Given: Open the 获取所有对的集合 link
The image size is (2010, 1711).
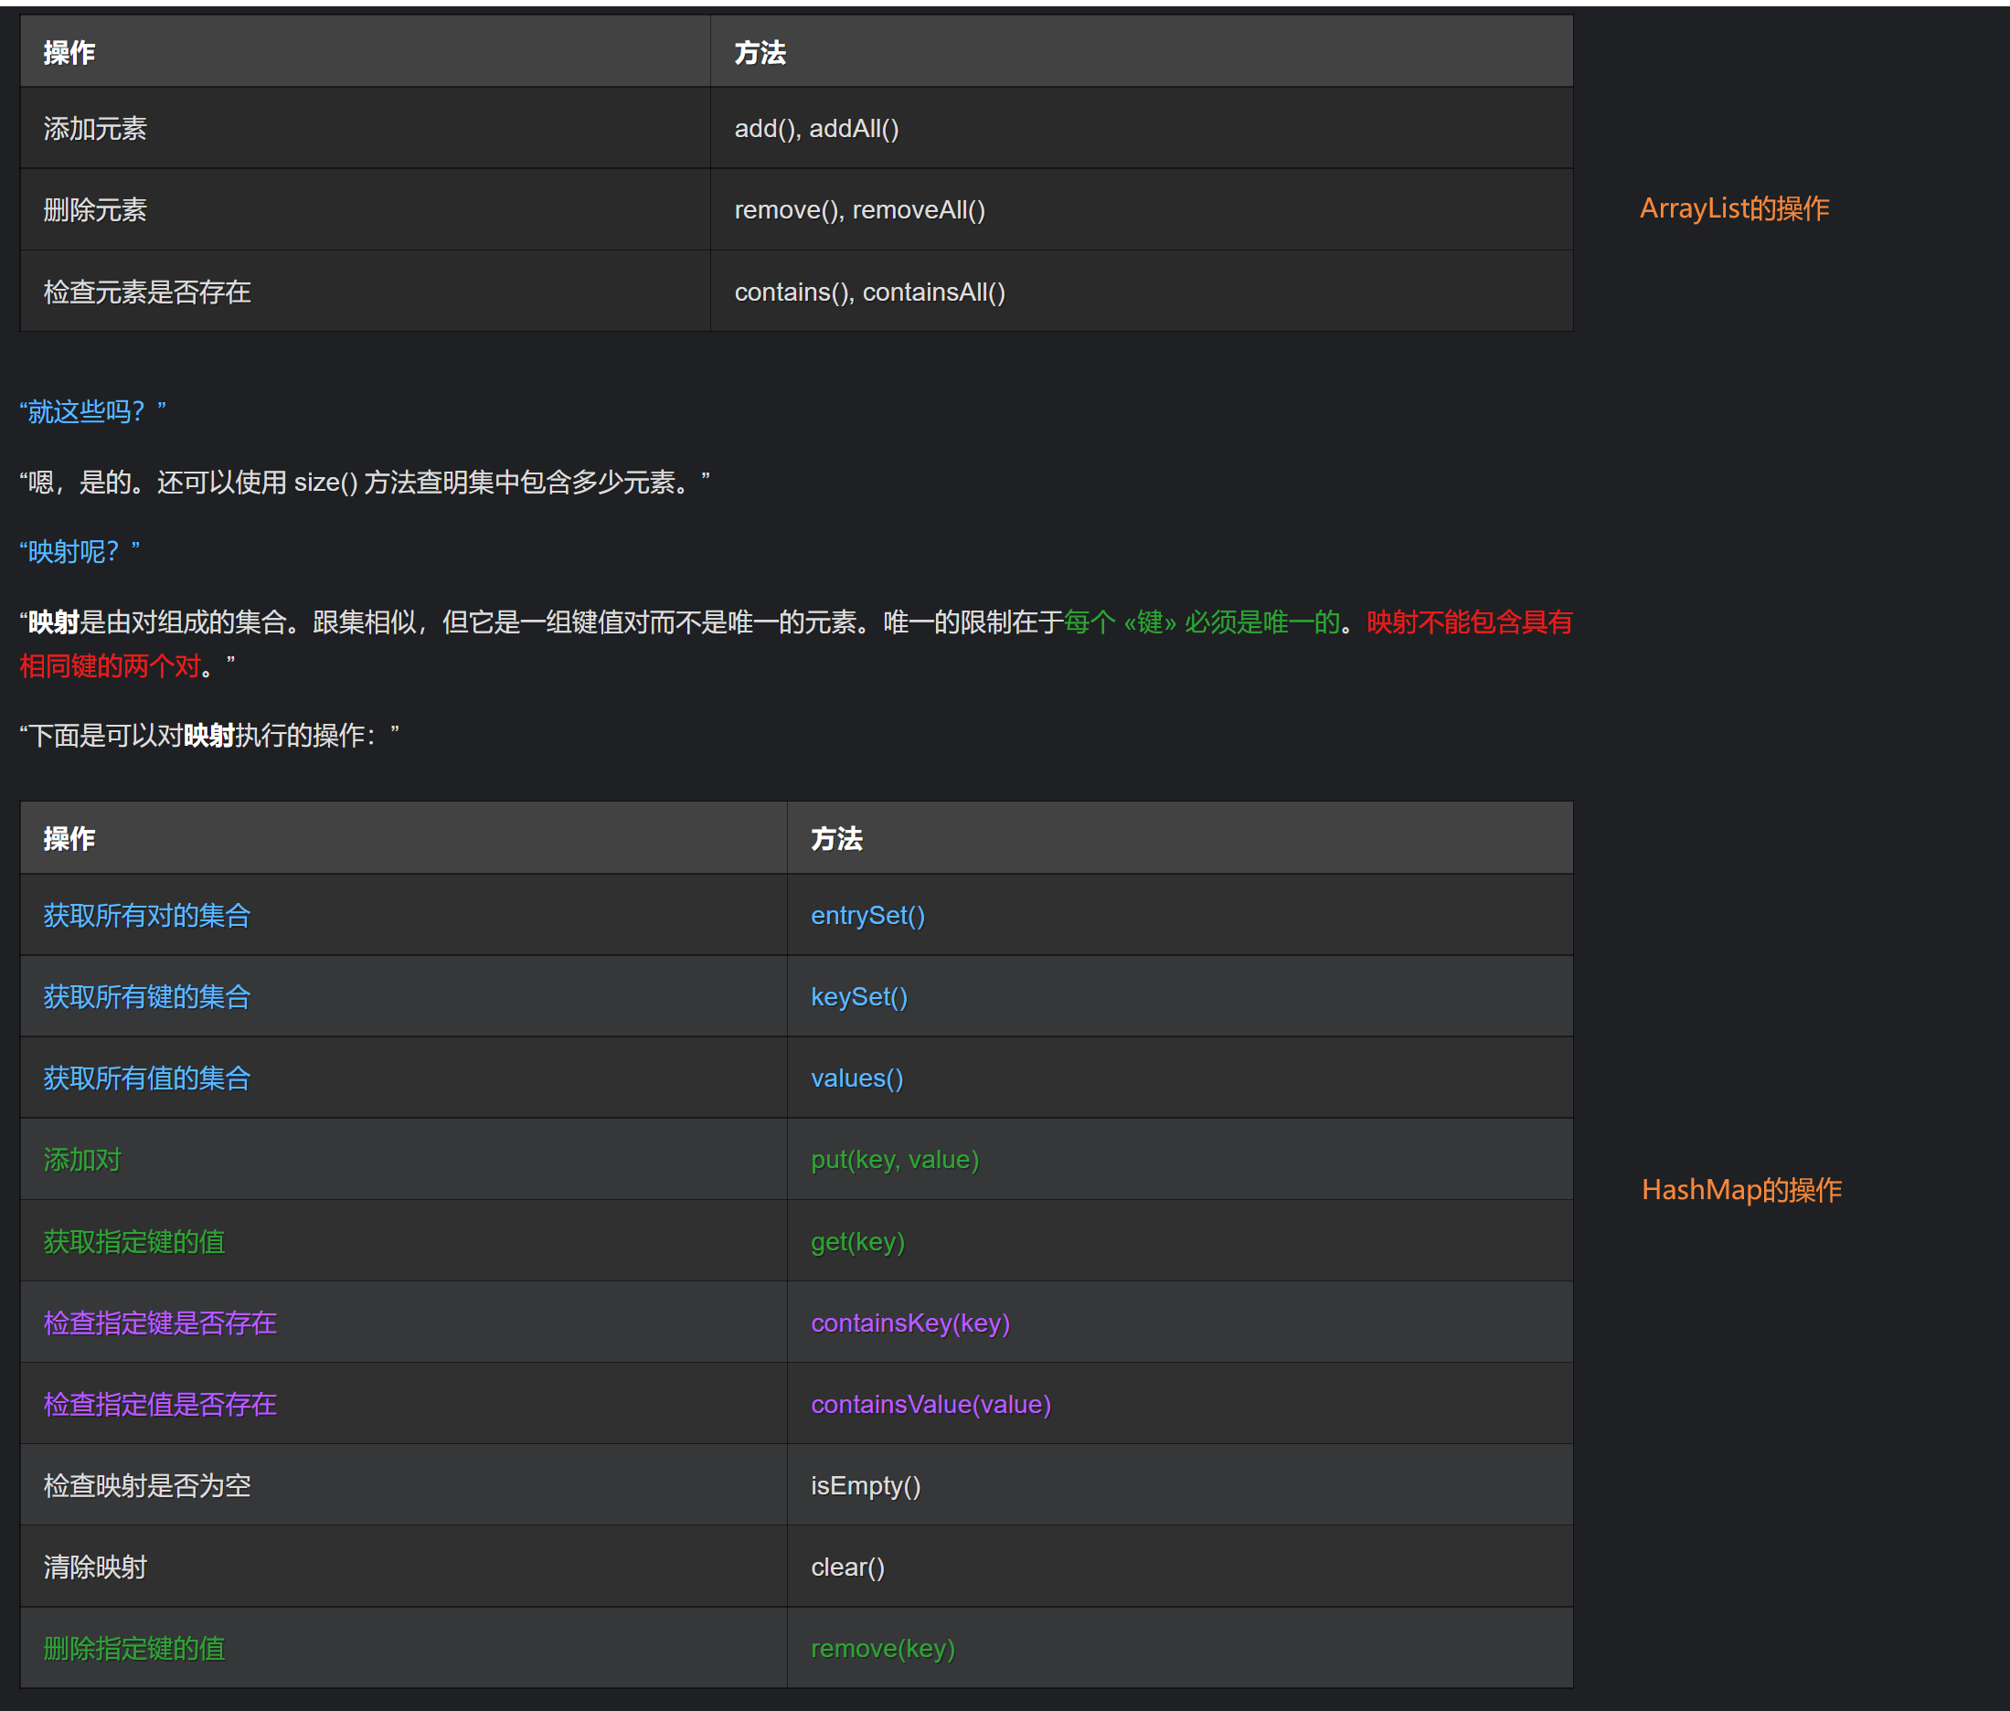Looking at the screenshot, I should coord(144,915).
